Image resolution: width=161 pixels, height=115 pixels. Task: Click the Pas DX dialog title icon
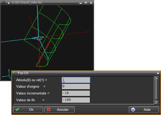[x=14, y=73]
